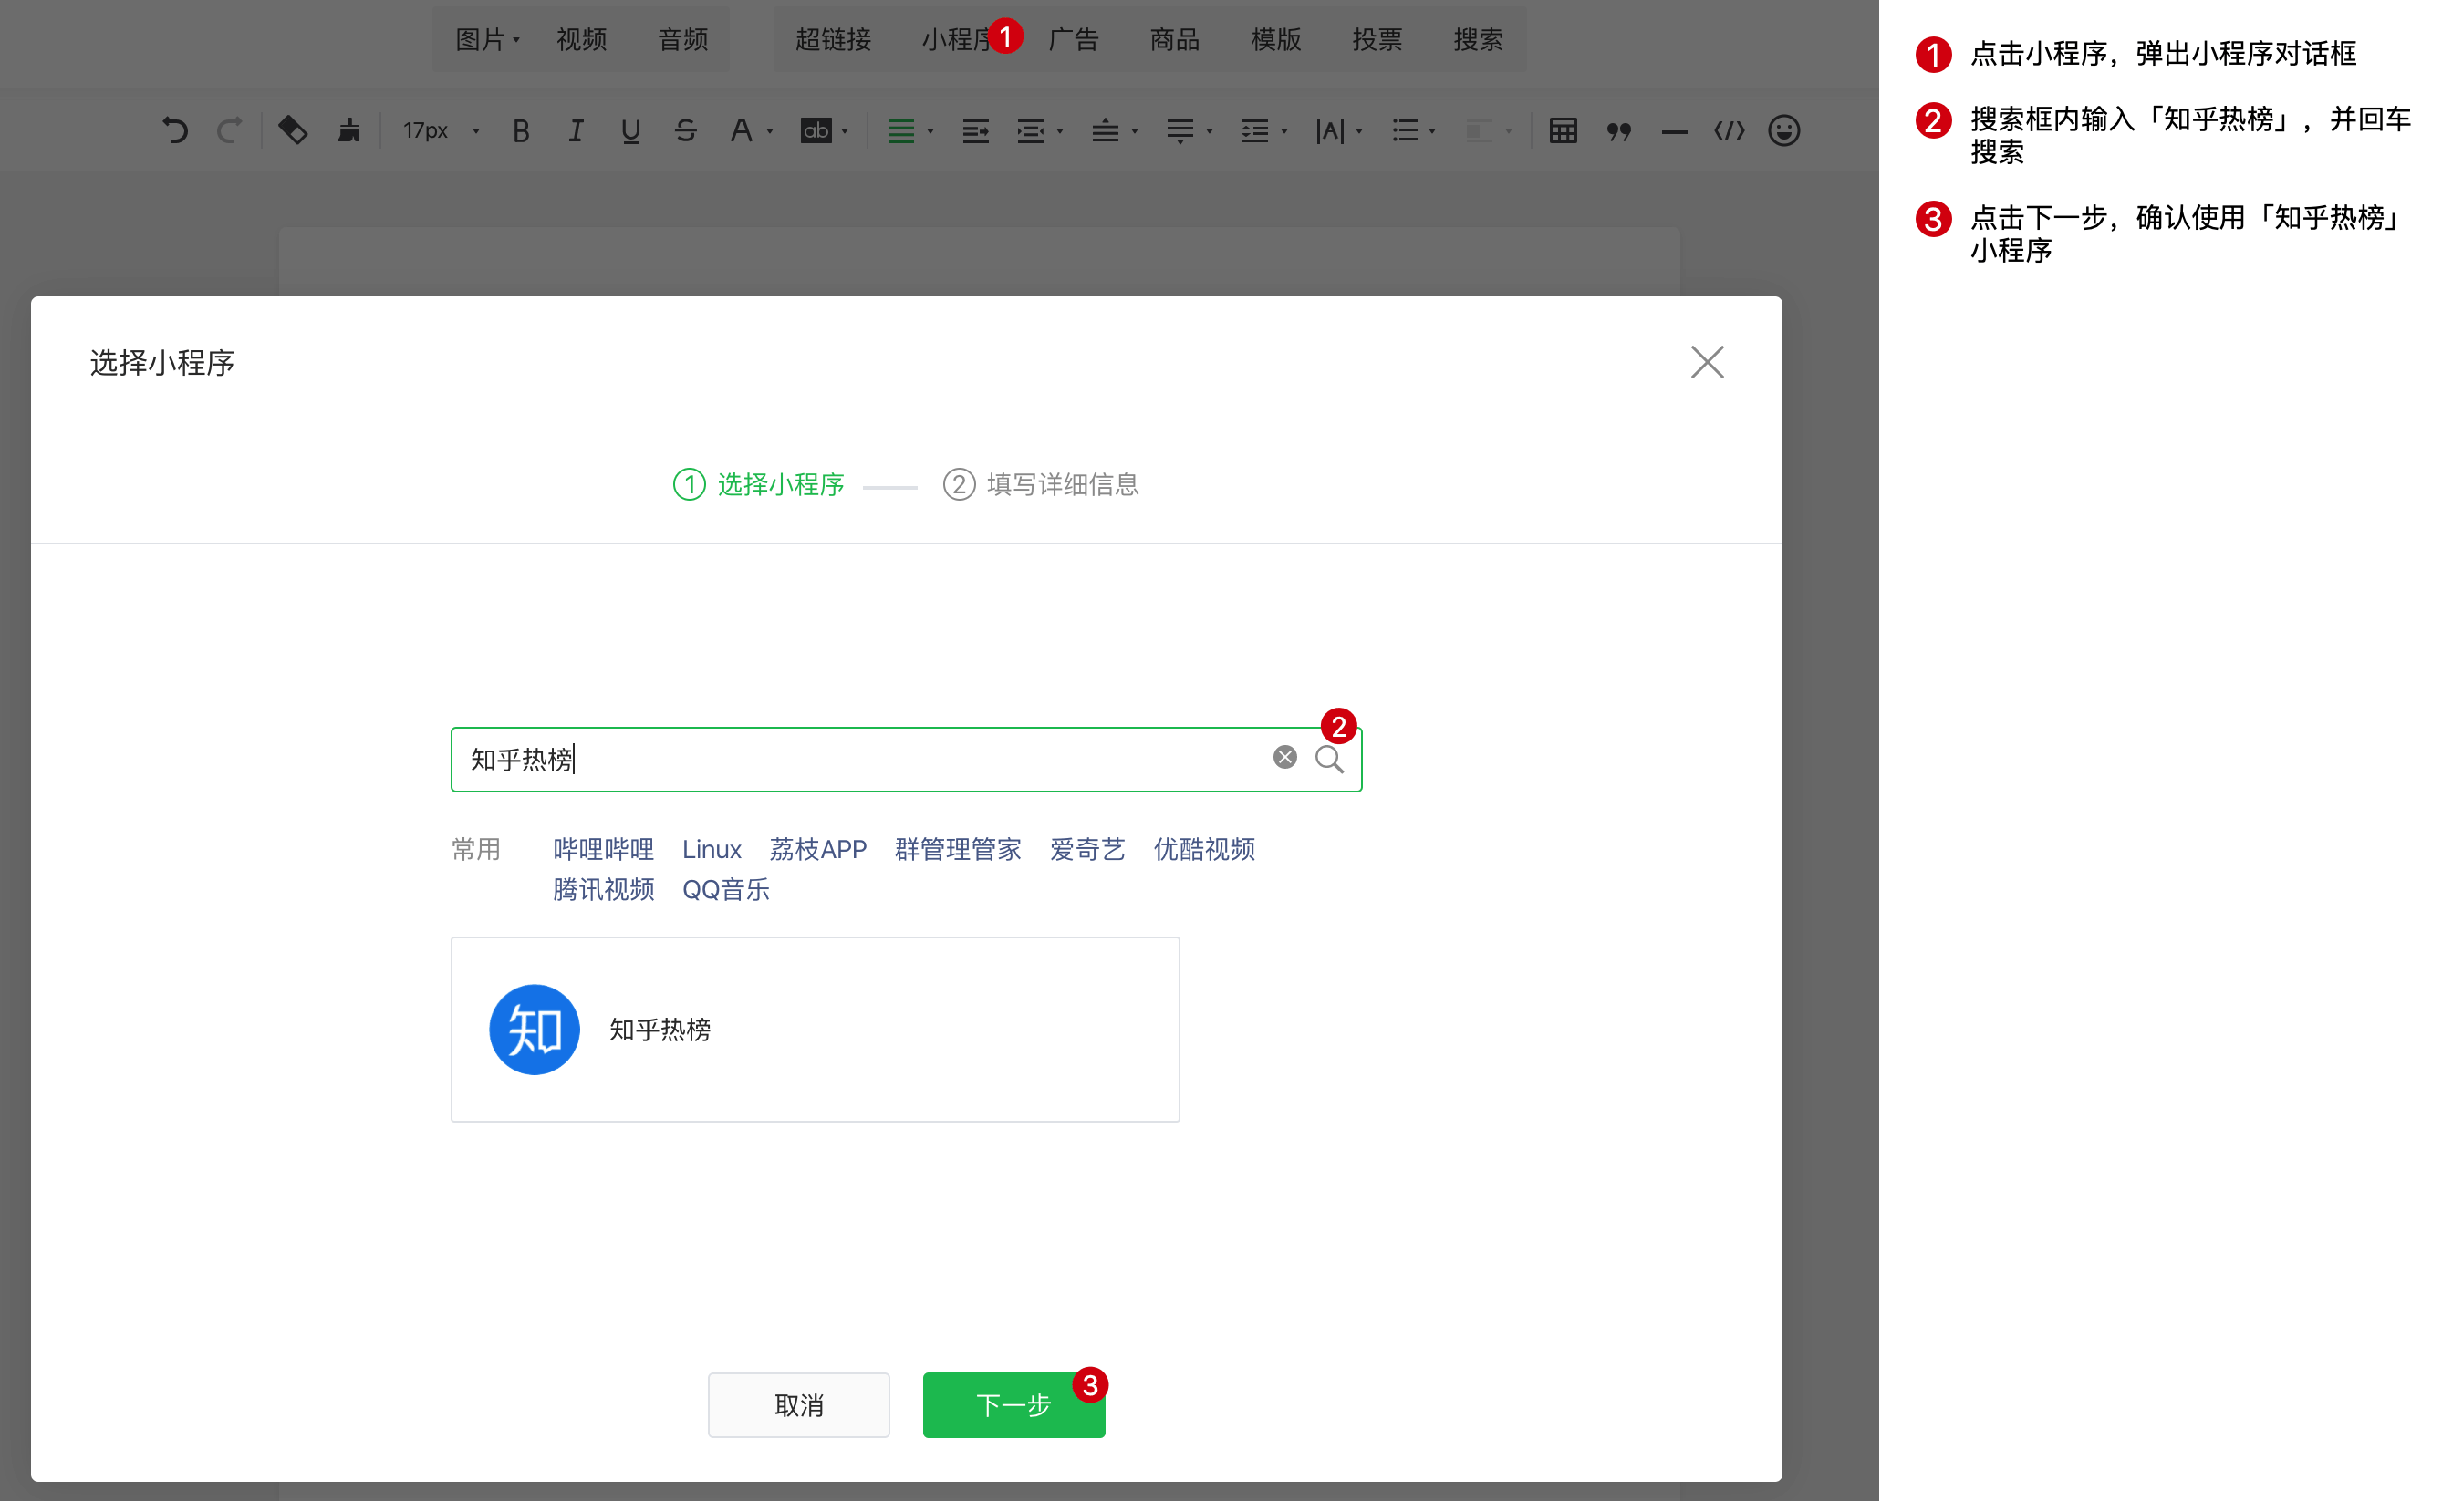The image size is (2463, 1501).
Task: Click the redo icon in editor toolbar
Action: (229, 131)
